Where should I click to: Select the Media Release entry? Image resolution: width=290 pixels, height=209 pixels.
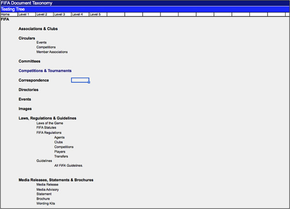[x=47, y=184]
